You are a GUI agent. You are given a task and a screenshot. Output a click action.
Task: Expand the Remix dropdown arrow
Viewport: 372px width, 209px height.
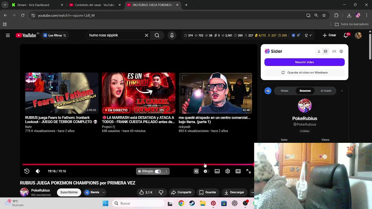coord(103,192)
